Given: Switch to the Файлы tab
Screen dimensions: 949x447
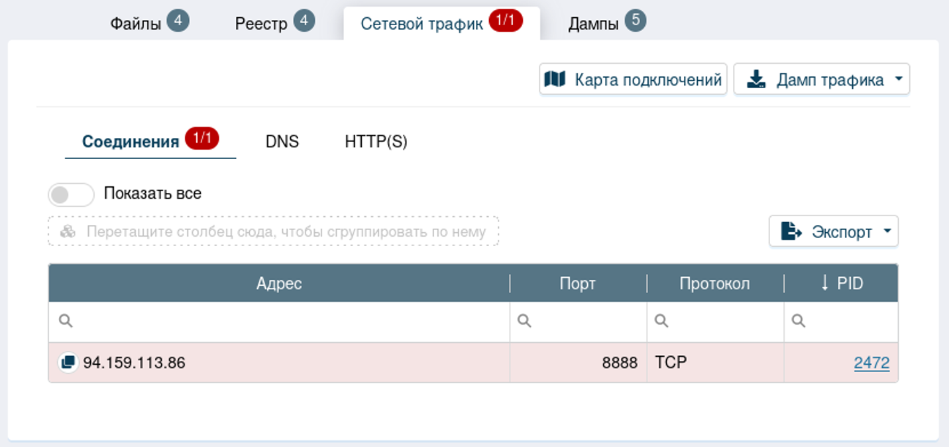Looking at the screenshot, I should click(136, 24).
